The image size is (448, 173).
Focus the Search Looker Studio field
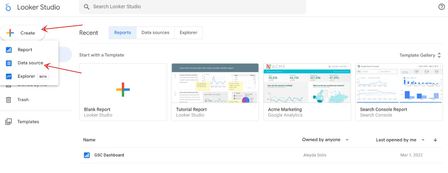[193, 7]
